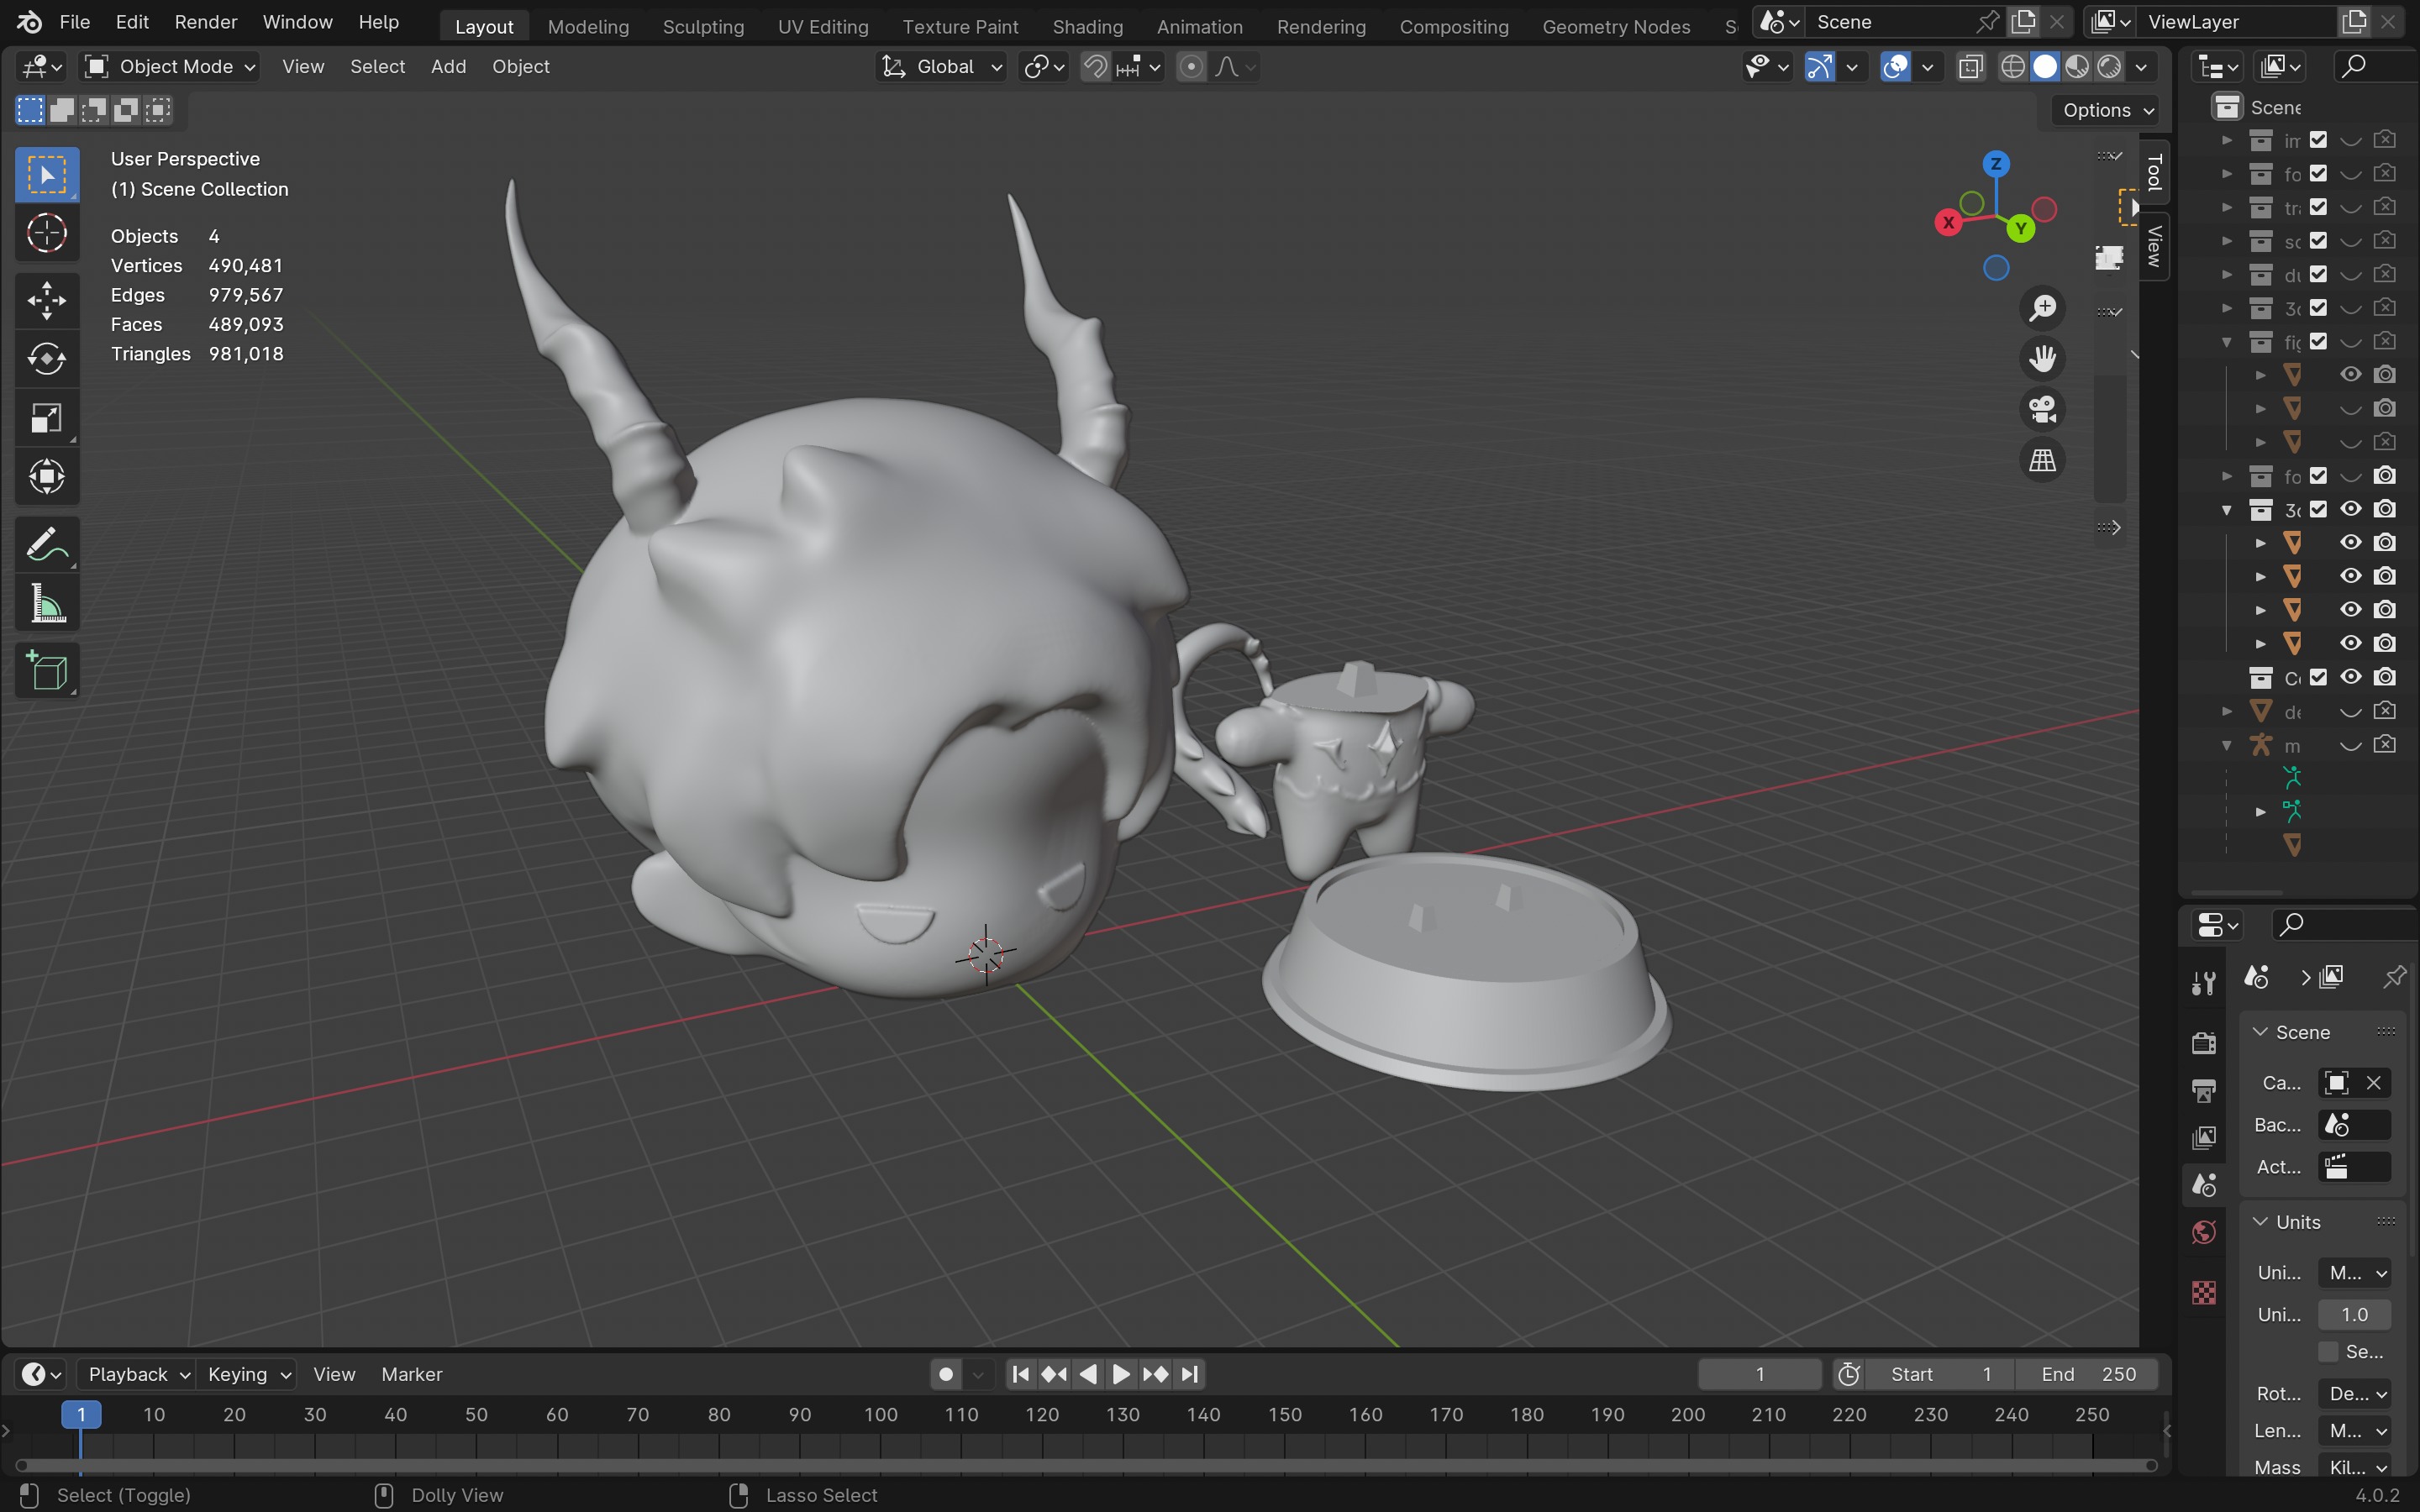
Task: Open the Rotation units dropdown
Action: 2355,1394
